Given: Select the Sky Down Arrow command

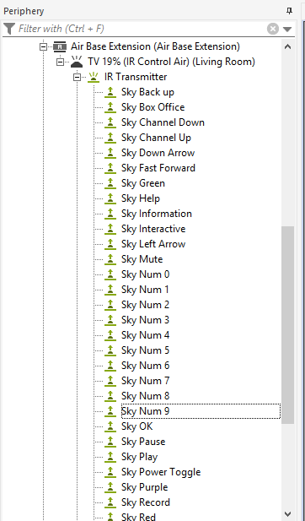Looking at the screenshot, I should [158, 153].
